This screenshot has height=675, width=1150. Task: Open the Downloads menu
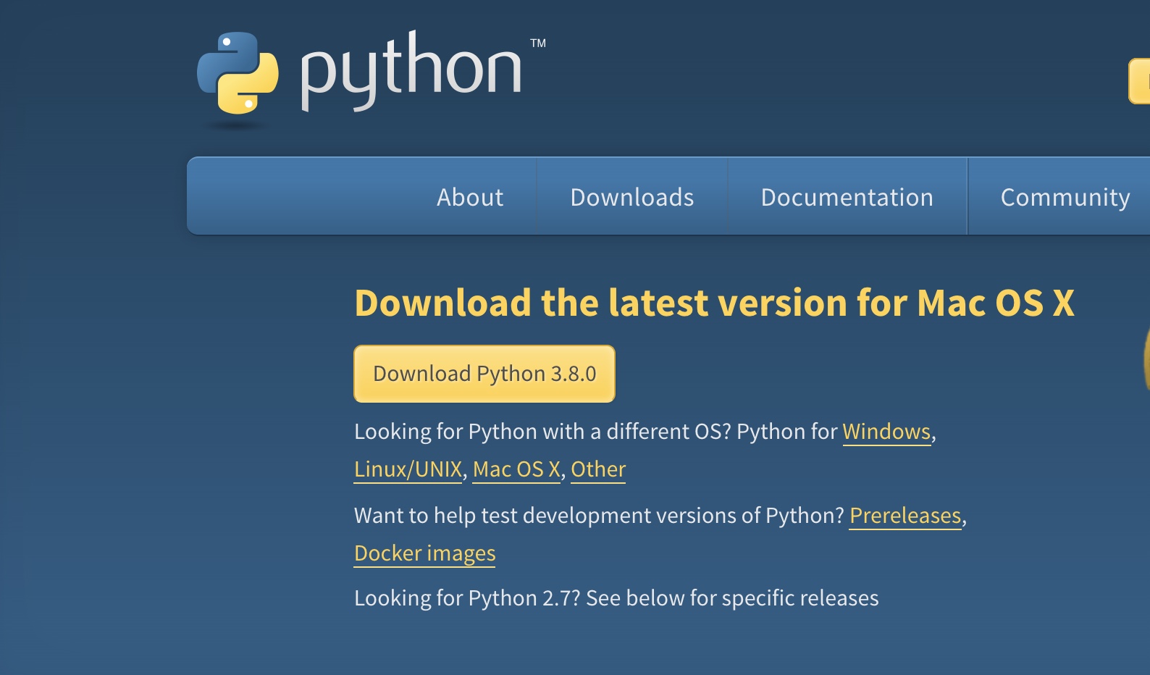(632, 197)
